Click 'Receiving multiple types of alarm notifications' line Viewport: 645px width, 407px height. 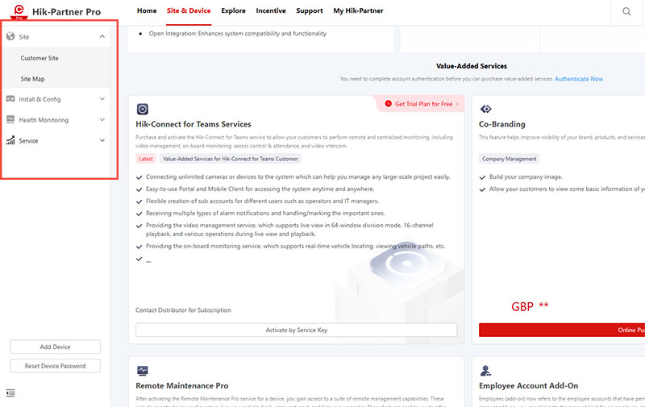pos(265,213)
